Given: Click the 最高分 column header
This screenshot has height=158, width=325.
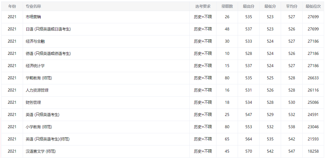Looking at the screenshot, I should tap(248, 6).
